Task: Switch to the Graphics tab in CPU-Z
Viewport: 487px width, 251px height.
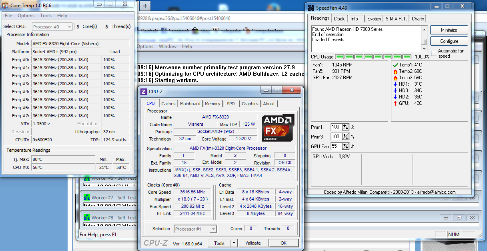Action: [x=250, y=104]
